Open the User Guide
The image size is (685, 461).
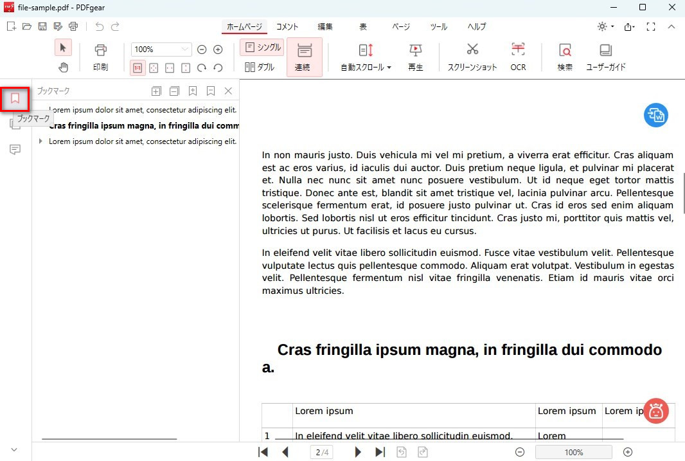click(605, 56)
